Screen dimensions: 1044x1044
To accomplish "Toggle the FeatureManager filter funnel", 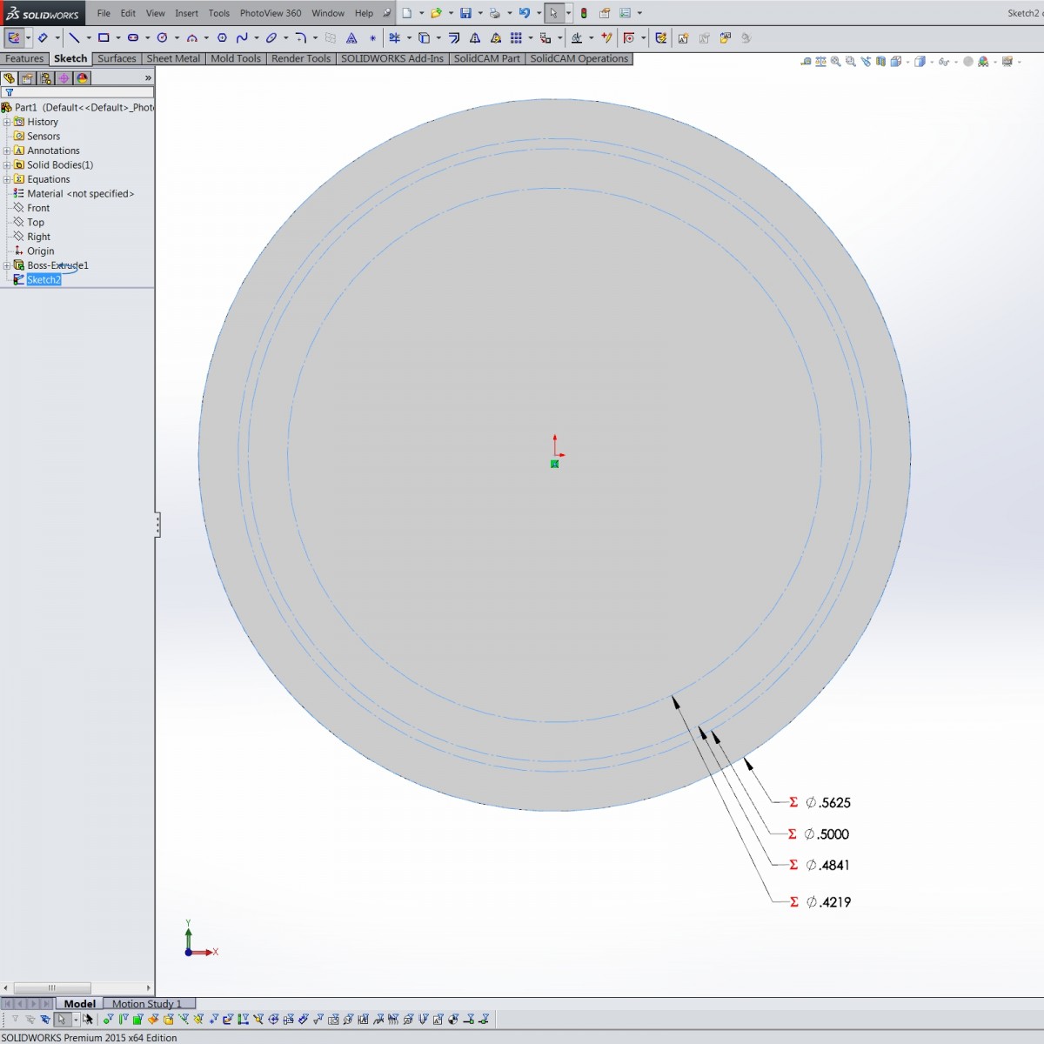I will 7,92.
